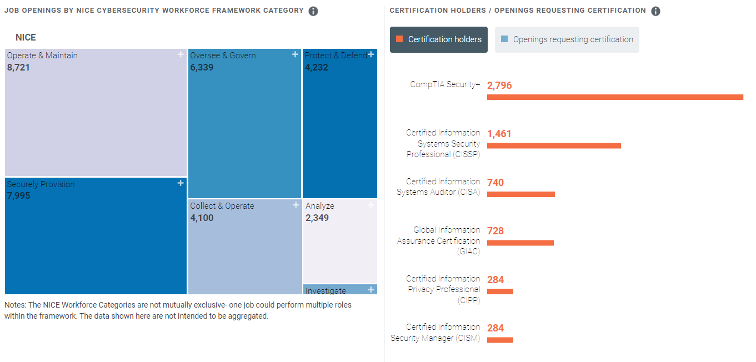The width and height of the screenshot is (756, 362).
Task: Click the GIAC certification bar
Action: tap(520, 243)
